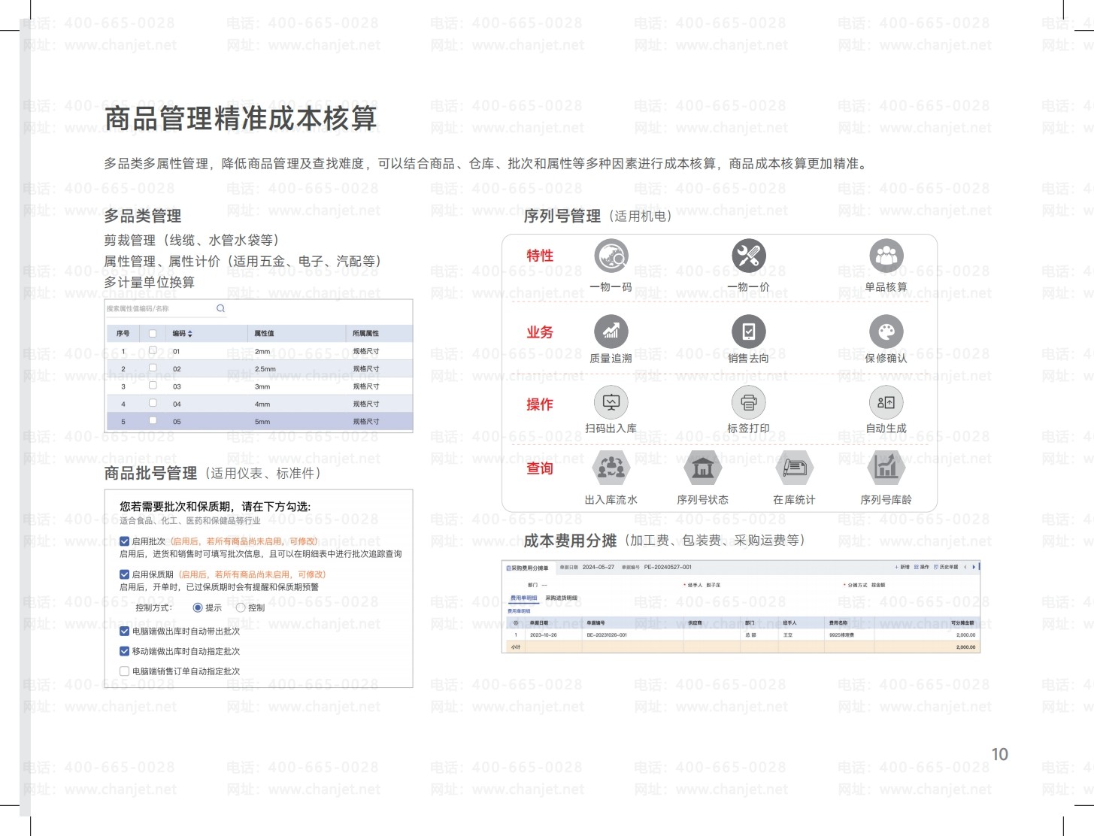This screenshot has width=1094, height=836.
Task: Click the 序列号管理 section heading
Action: coord(562,217)
